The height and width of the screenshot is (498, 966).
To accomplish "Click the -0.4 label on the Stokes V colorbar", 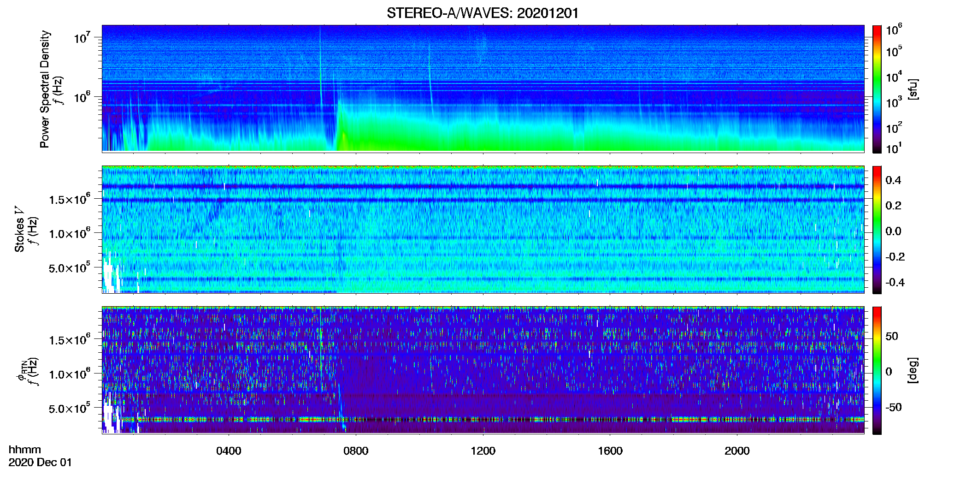I will click(895, 282).
